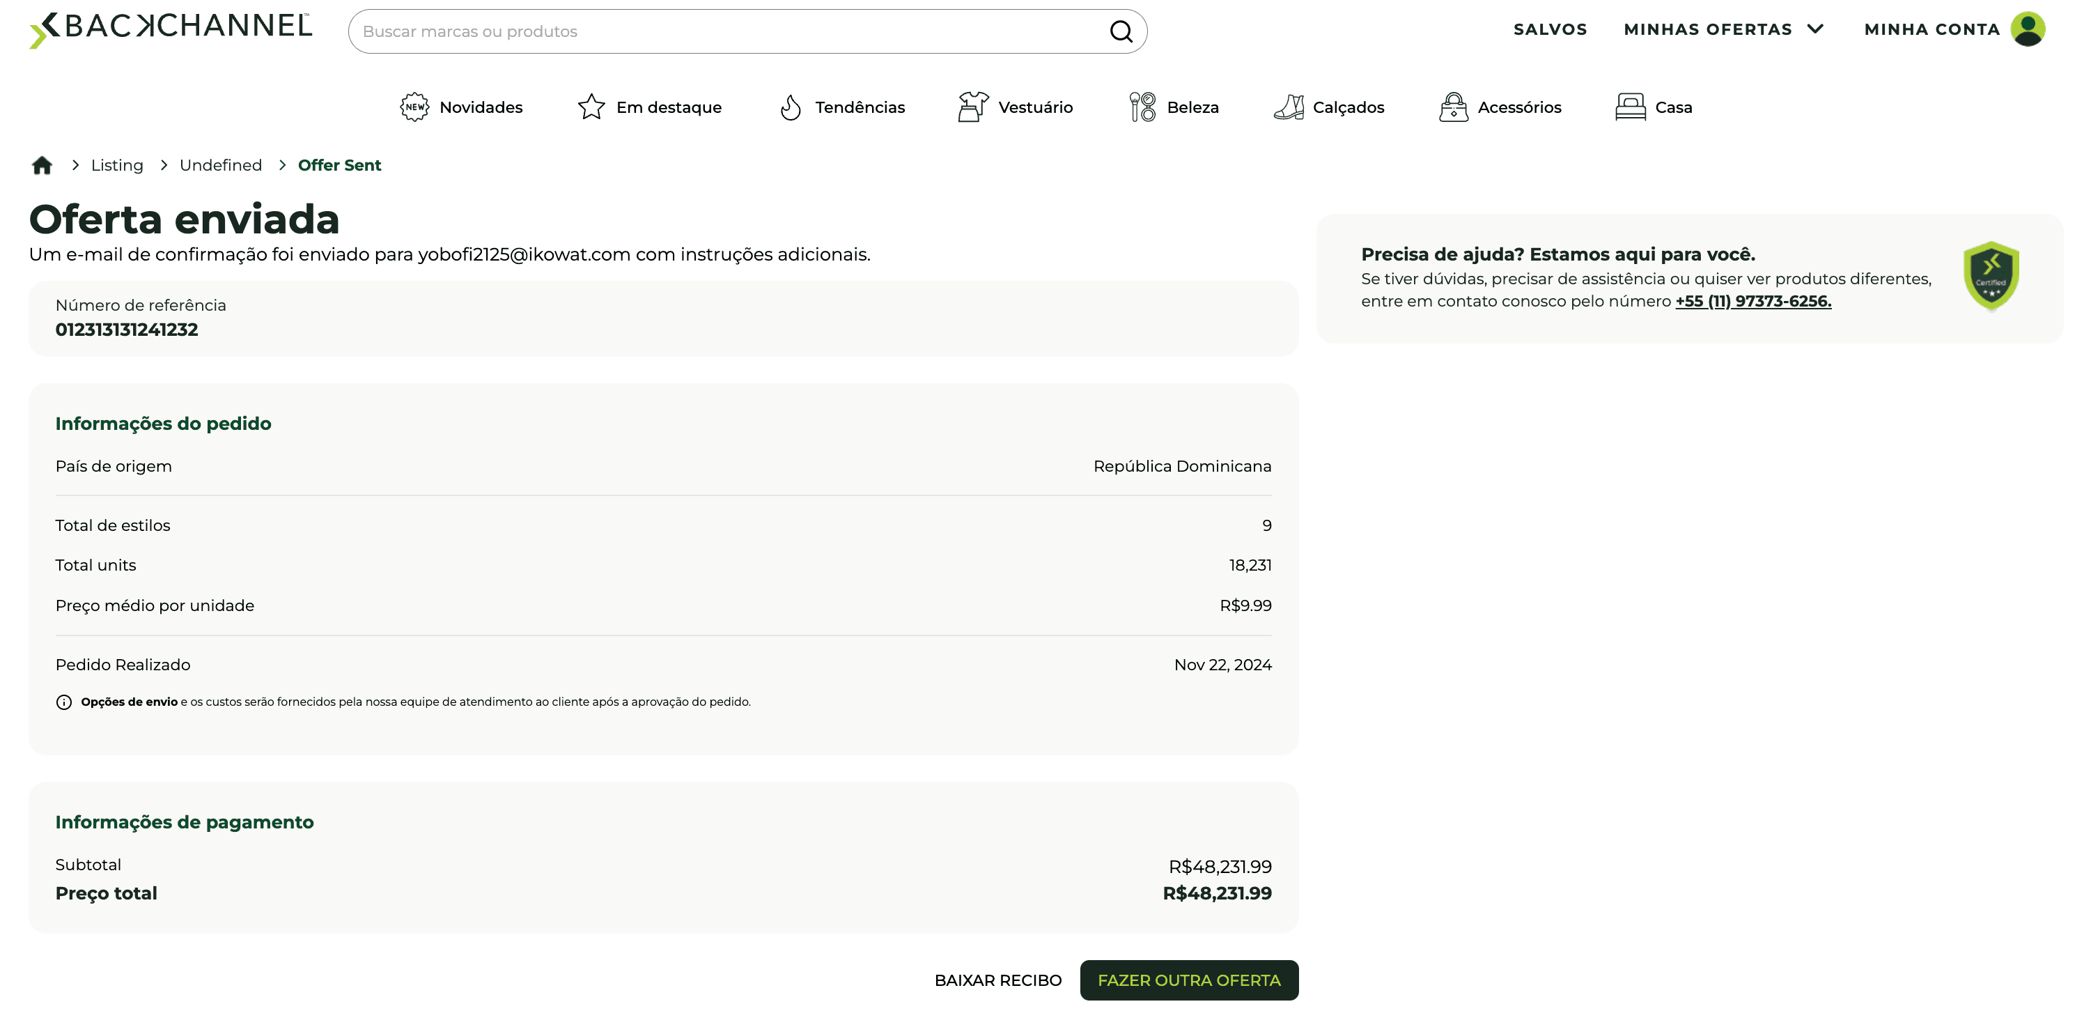
Task: Click the handbag icon for Acessórios
Action: tap(1453, 107)
